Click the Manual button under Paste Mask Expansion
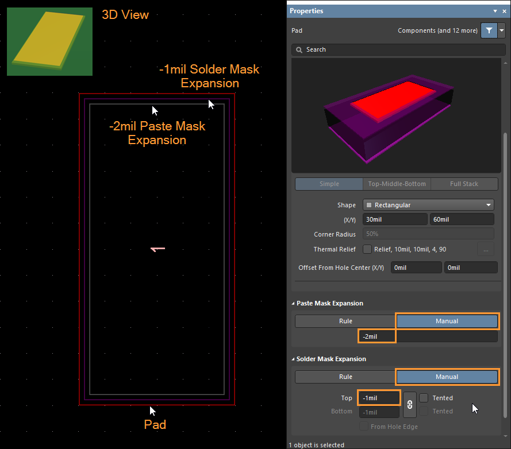 (x=447, y=321)
